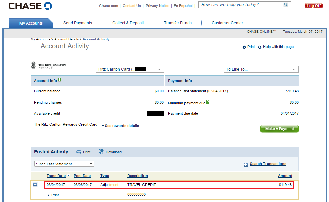The width and height of the screenshot is (329, 202).
Task: Expand the See rewards details section
Action: [120, 126]
